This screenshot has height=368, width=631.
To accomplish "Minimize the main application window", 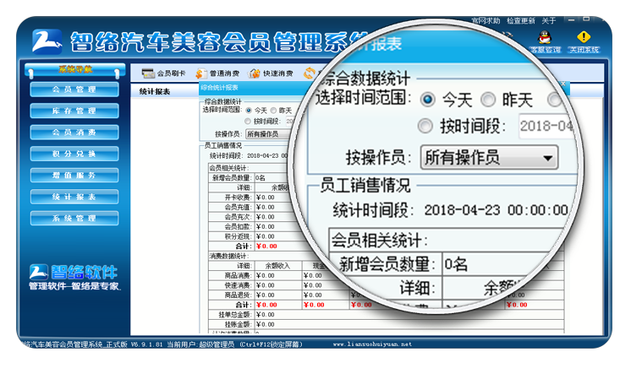I will click(572, 19).
